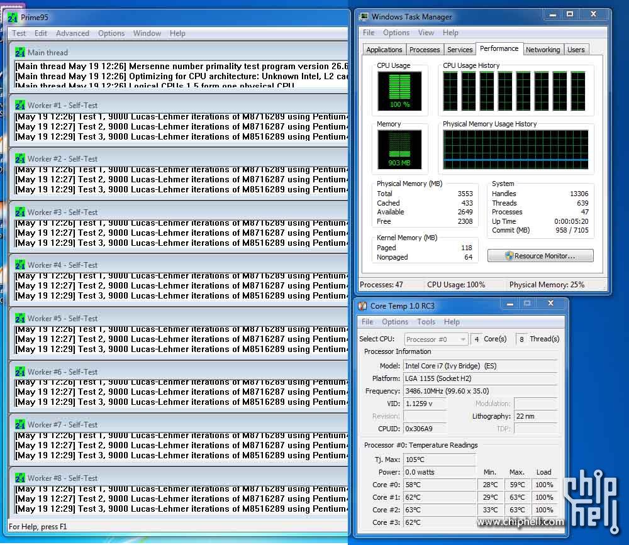Switch to the Applications tab
Screen dimensions: 629x545
[384, 50]
